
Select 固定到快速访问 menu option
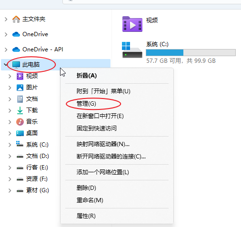[x=97, y=128]
